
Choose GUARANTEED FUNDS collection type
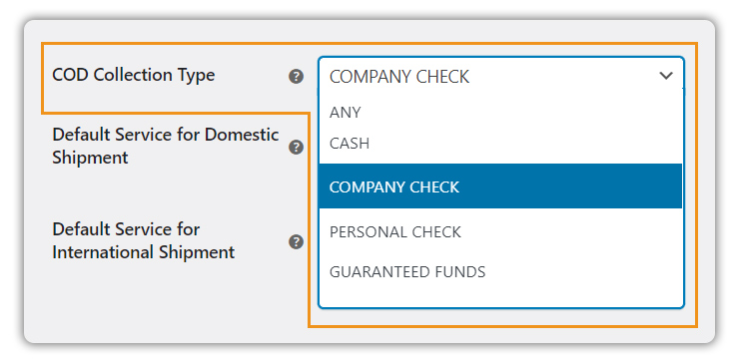[x=407, y=272]
